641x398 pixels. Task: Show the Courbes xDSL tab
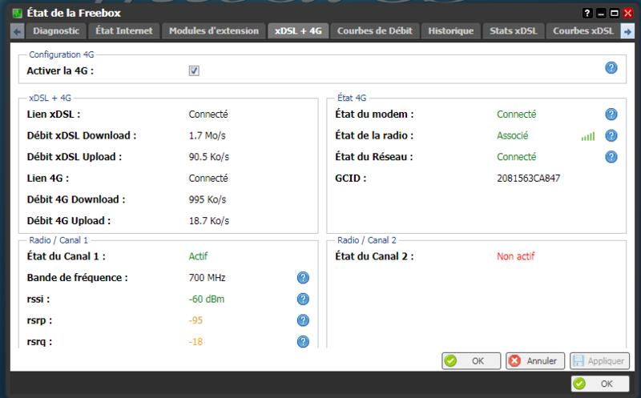pos(583,31)
